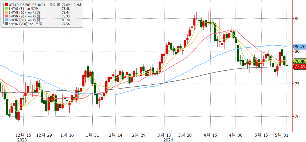306x142 pixels.
Task: Click the '4月 30' date axis label
Action: [236, 135]
